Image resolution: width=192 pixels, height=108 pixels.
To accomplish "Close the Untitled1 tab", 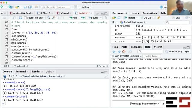I will pyautogui.click(x=91, y=13).
